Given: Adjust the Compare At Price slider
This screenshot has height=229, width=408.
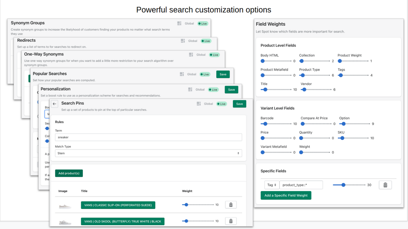Looking at the screenshot, I should (316, 124).
